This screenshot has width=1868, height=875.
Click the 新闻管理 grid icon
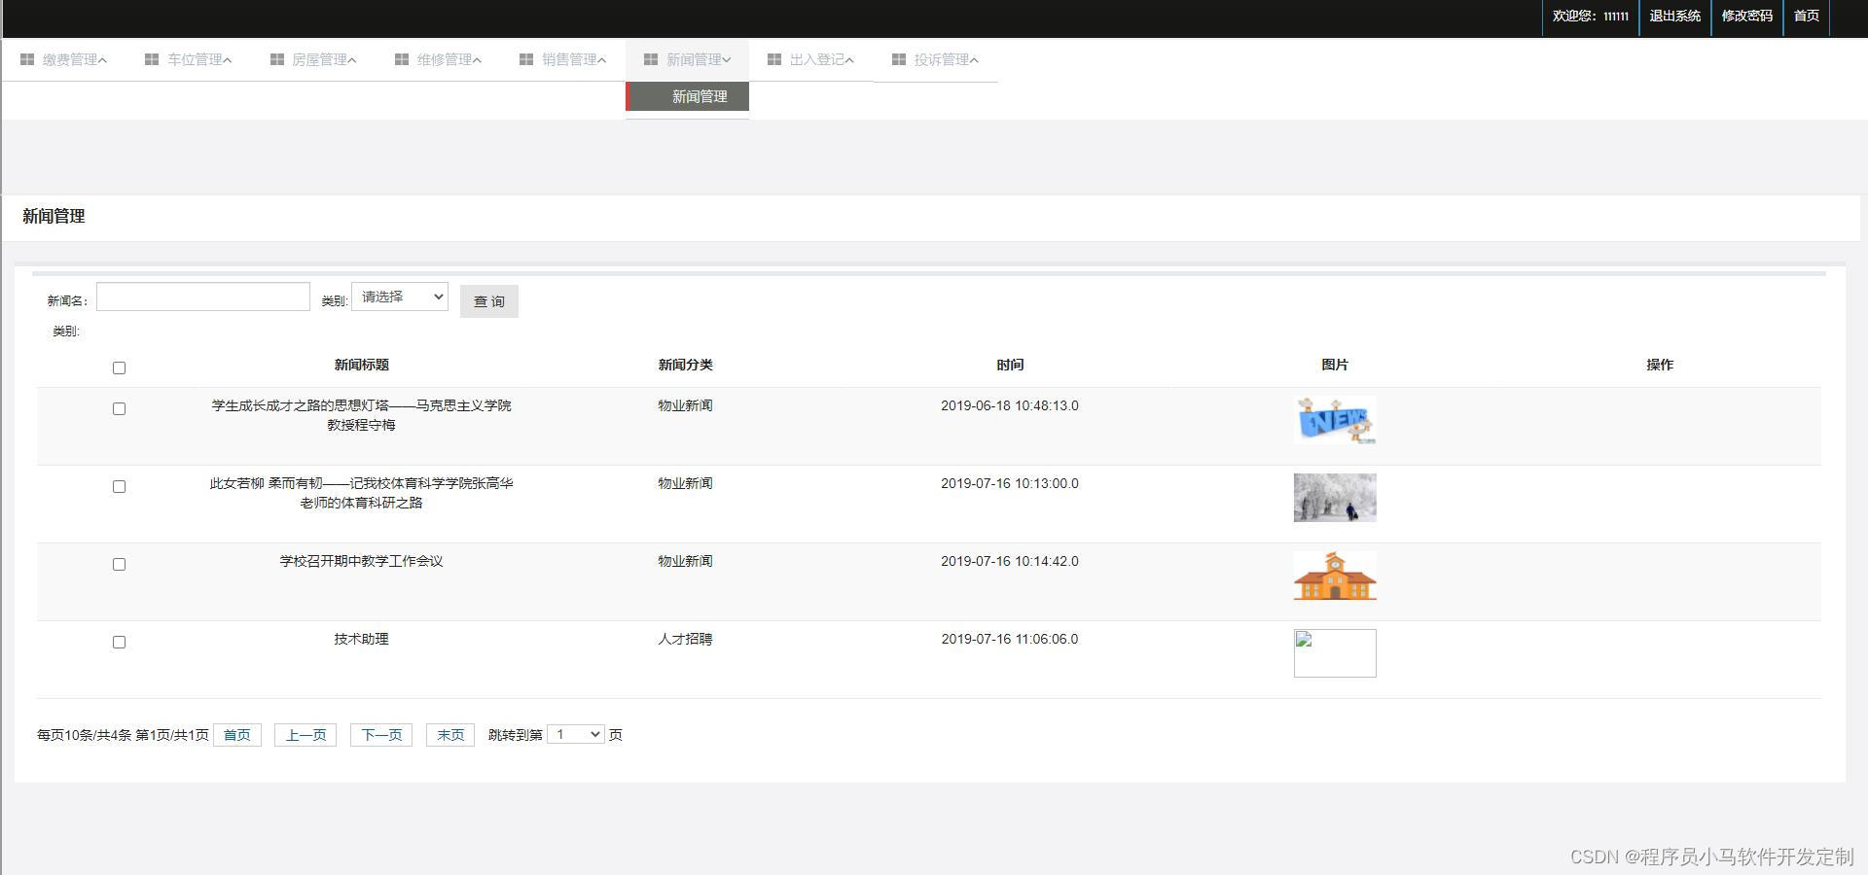(650, 58)
